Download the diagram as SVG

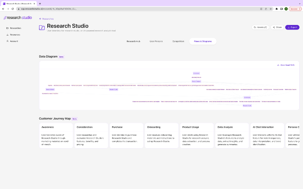pyautogui.click(x=286, y=65)
